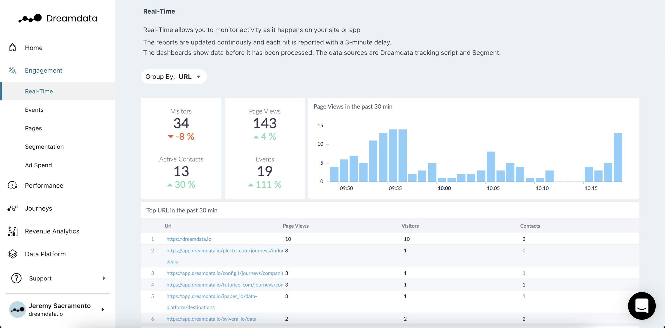Click the Active Contacts 13 metric
Image resolution: width=665 pixels, height=328 pixels.
tap(181, 171)
